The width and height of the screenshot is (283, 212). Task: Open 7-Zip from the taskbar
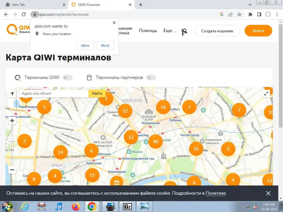pyautogui.click(x=127, y=206)
